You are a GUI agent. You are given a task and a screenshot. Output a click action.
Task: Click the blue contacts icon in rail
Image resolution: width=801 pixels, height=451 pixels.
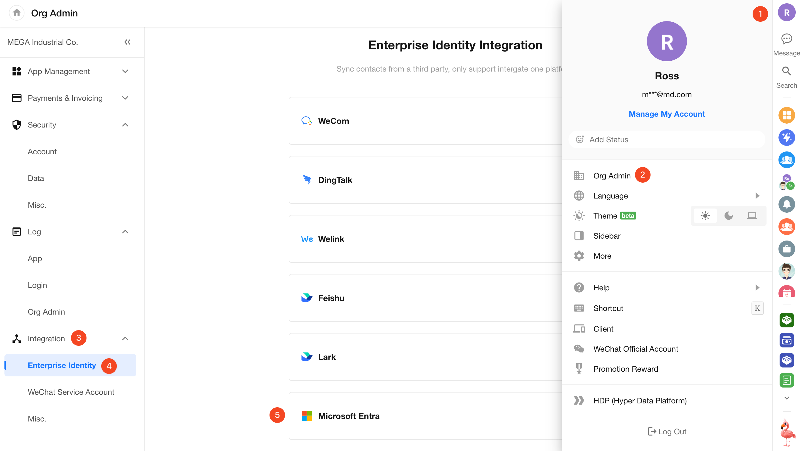point(786,160)
